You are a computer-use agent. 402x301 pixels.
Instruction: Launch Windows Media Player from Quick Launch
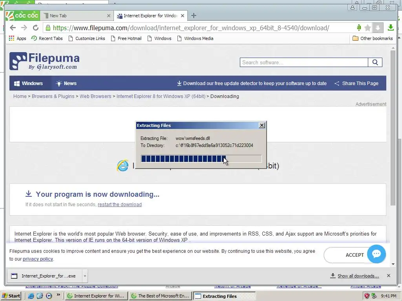pos(49,296)
